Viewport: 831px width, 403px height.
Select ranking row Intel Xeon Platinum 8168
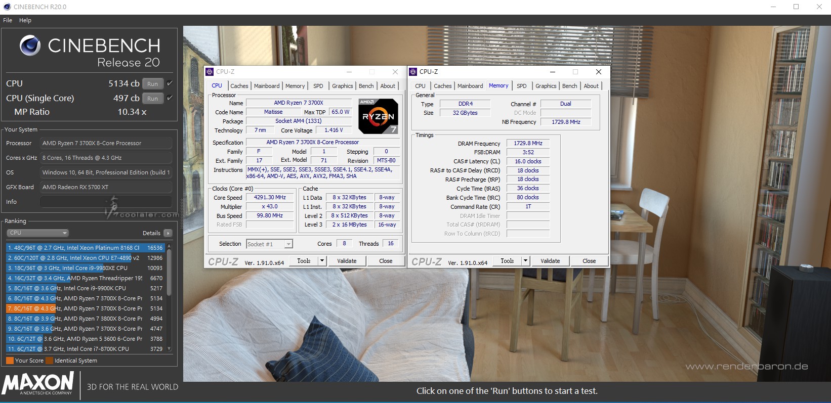pos(85,248)
